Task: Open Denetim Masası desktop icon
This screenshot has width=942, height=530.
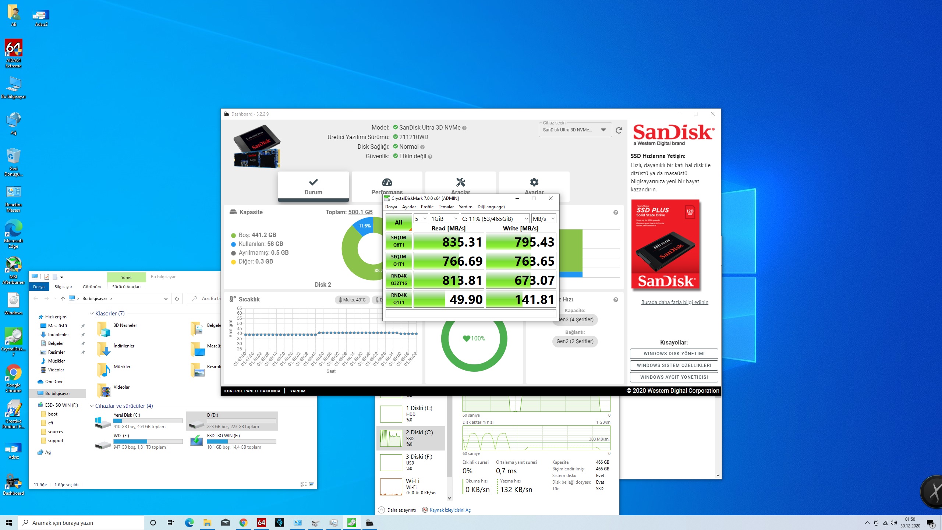Action: click(14, 199)
